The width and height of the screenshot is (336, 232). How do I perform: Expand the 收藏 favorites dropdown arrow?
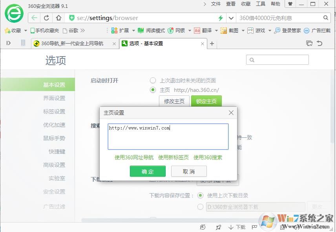[26, 31]
